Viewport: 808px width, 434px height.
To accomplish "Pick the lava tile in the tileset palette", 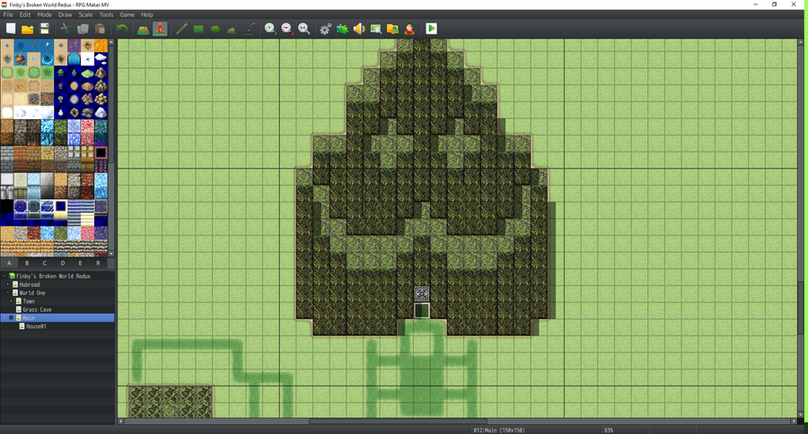I will click(101, 46).
